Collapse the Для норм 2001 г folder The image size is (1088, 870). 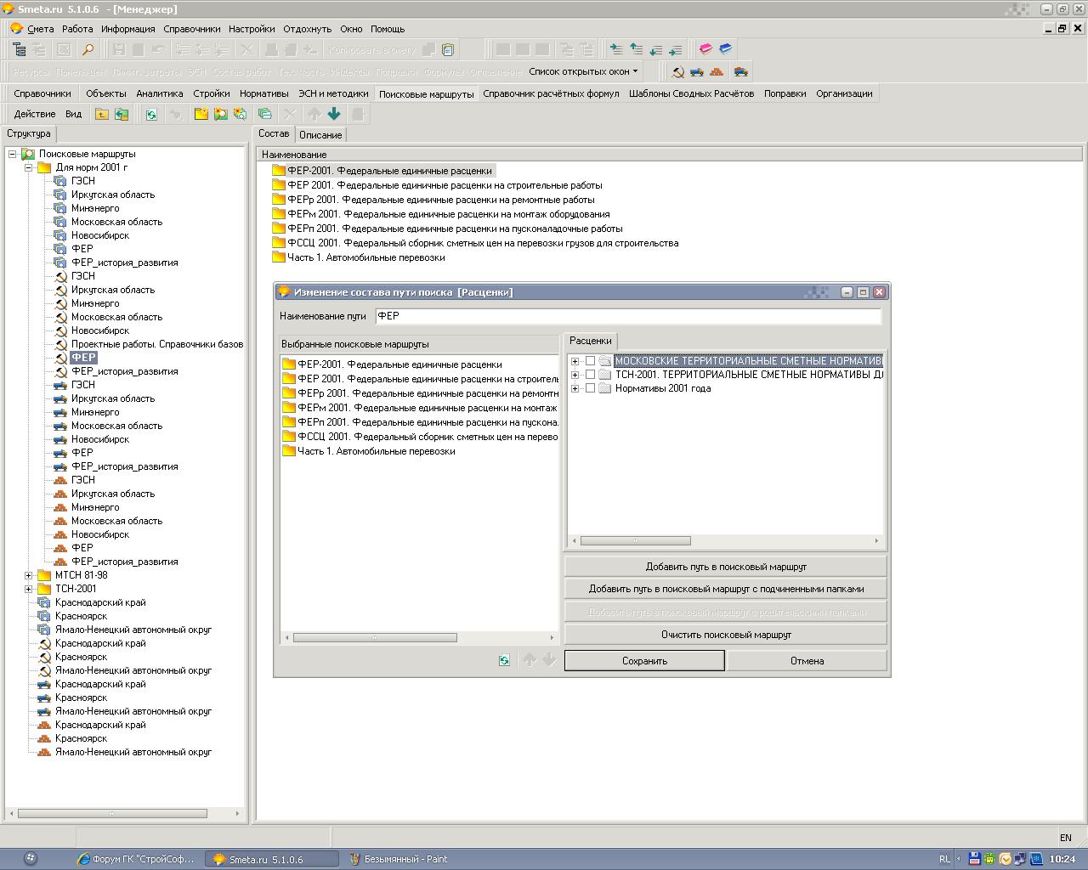28,167
